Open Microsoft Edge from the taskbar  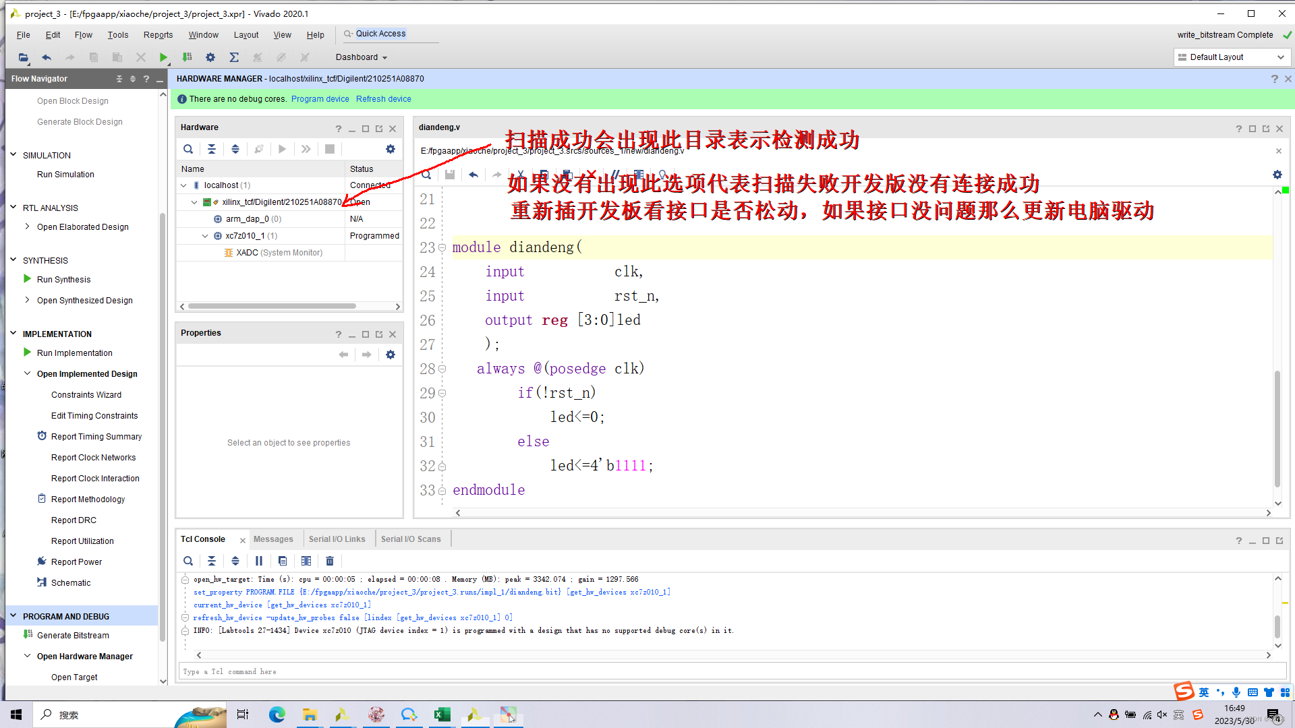[x=277, y=715]
